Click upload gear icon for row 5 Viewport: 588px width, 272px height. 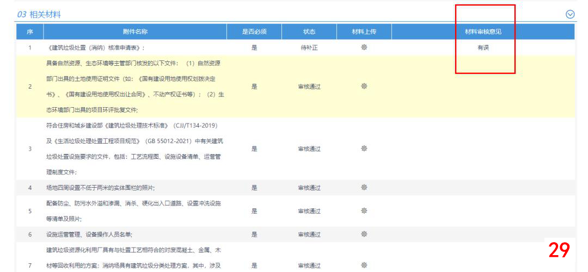click(364, 211)
